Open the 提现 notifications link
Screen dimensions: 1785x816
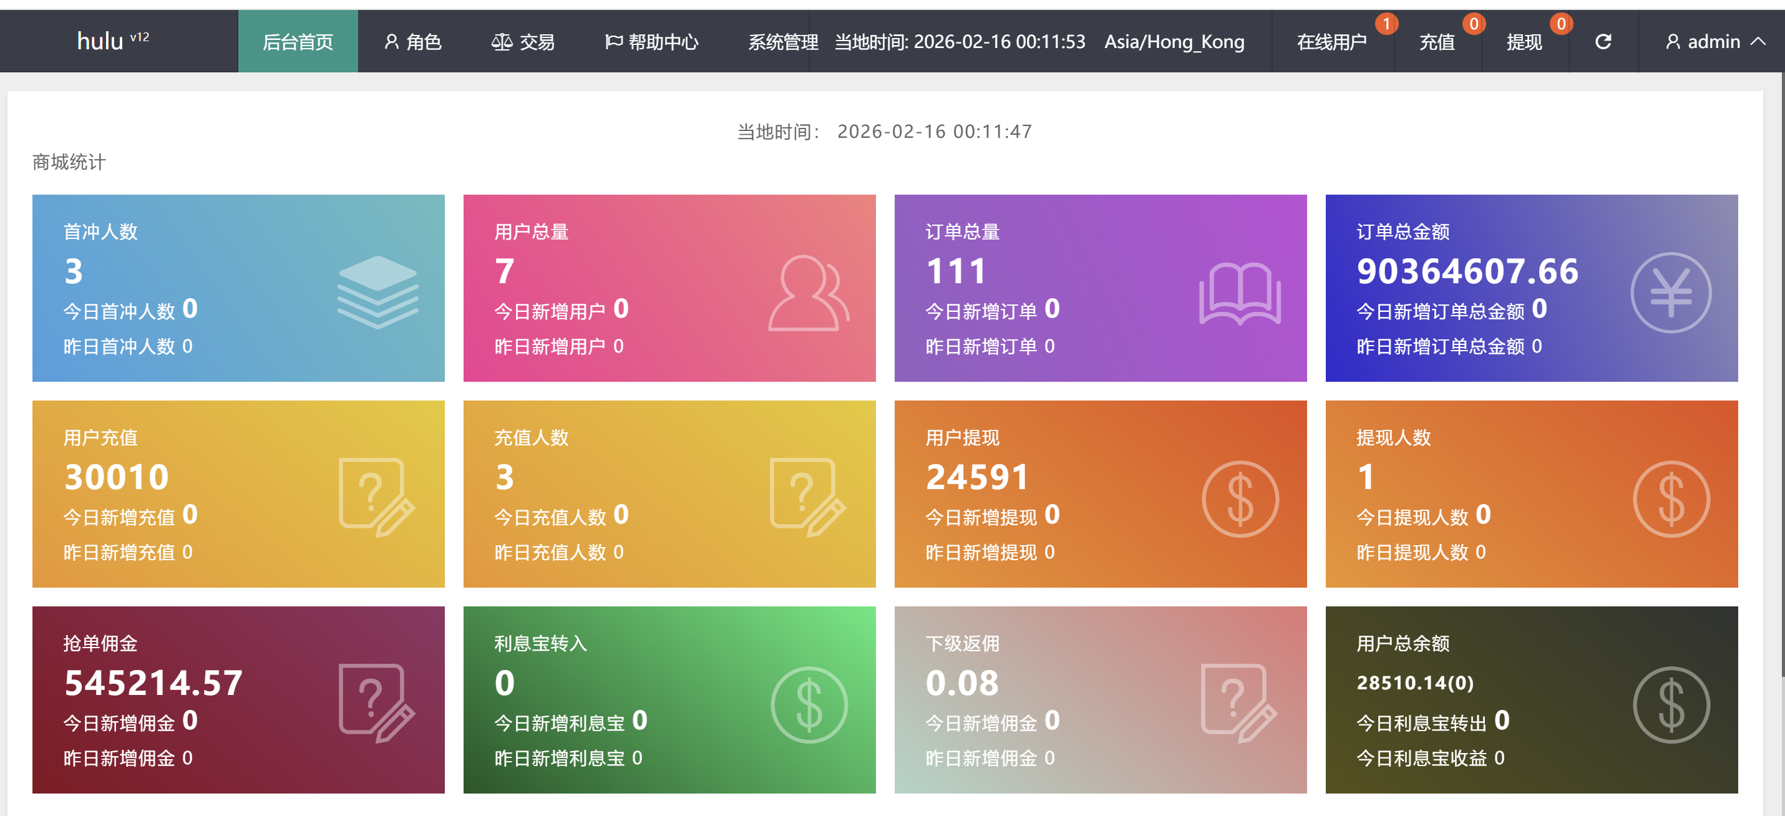click(x=1524, y=42)
